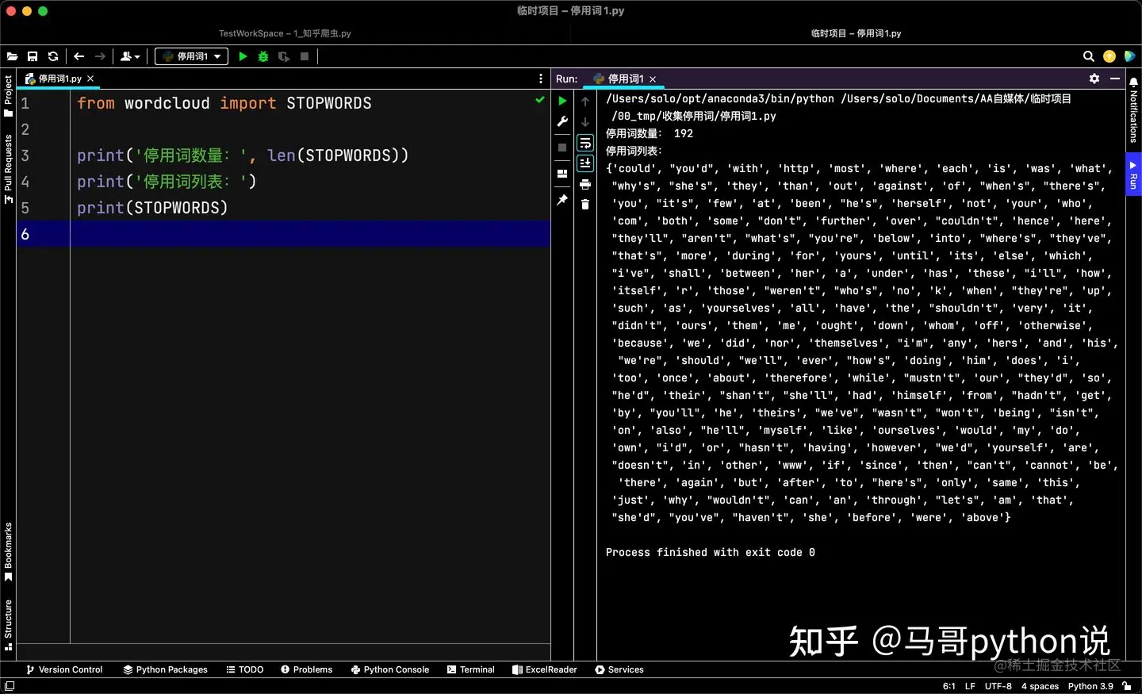Pin the Run tab
This screenshot has width=1142, height=694.
click(562, 200)
